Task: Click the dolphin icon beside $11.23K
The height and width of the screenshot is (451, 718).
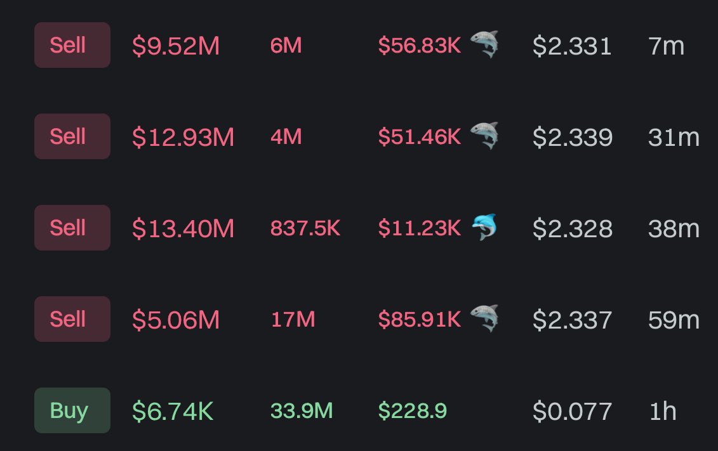Action: point(484,227)
